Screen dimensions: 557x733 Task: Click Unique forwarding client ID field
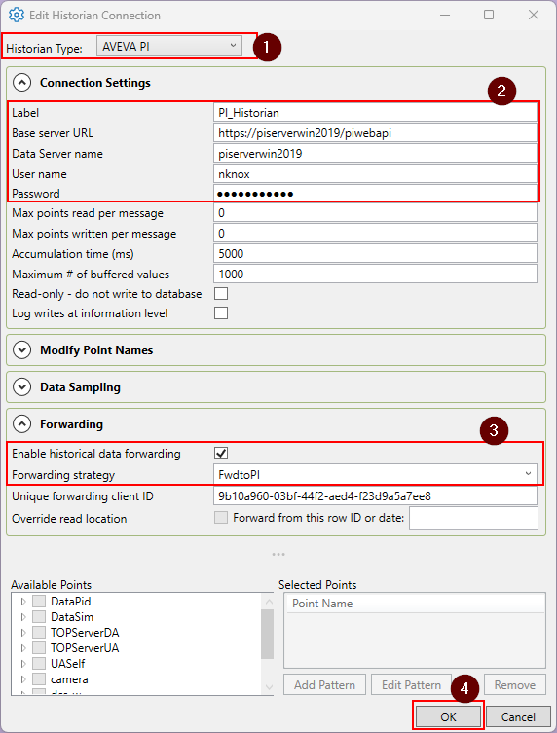click(x=375, y=496)
